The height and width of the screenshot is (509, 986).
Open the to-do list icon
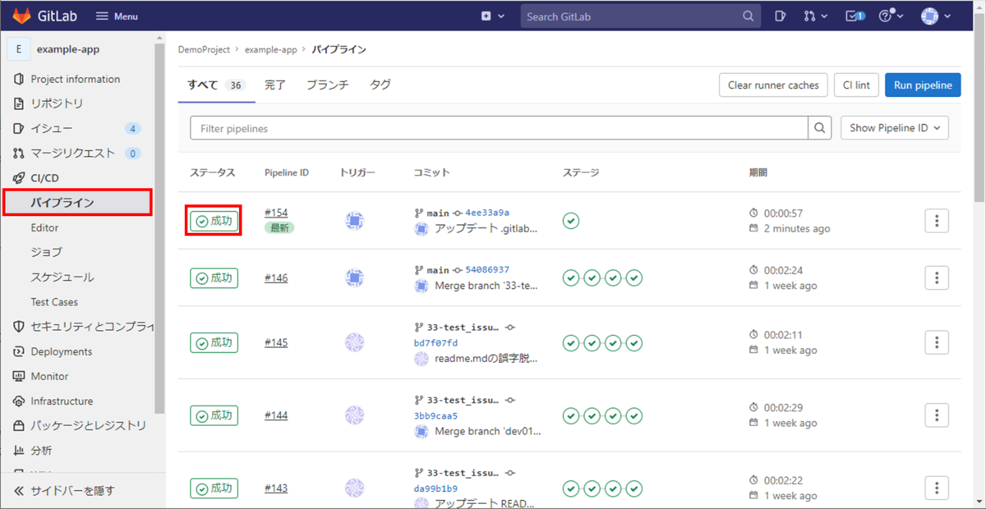855,16
